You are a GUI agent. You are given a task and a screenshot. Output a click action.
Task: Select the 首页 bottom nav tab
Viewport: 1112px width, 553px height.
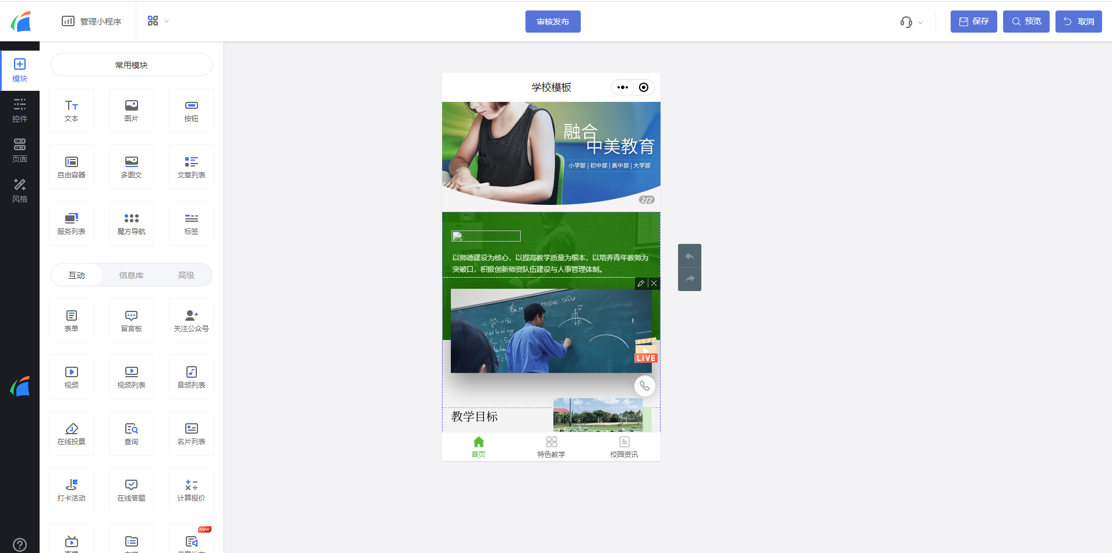pos(479,447)
